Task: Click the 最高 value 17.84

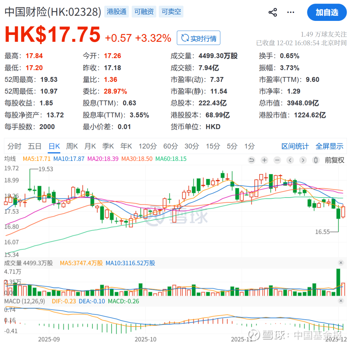Action: [34, 56]
